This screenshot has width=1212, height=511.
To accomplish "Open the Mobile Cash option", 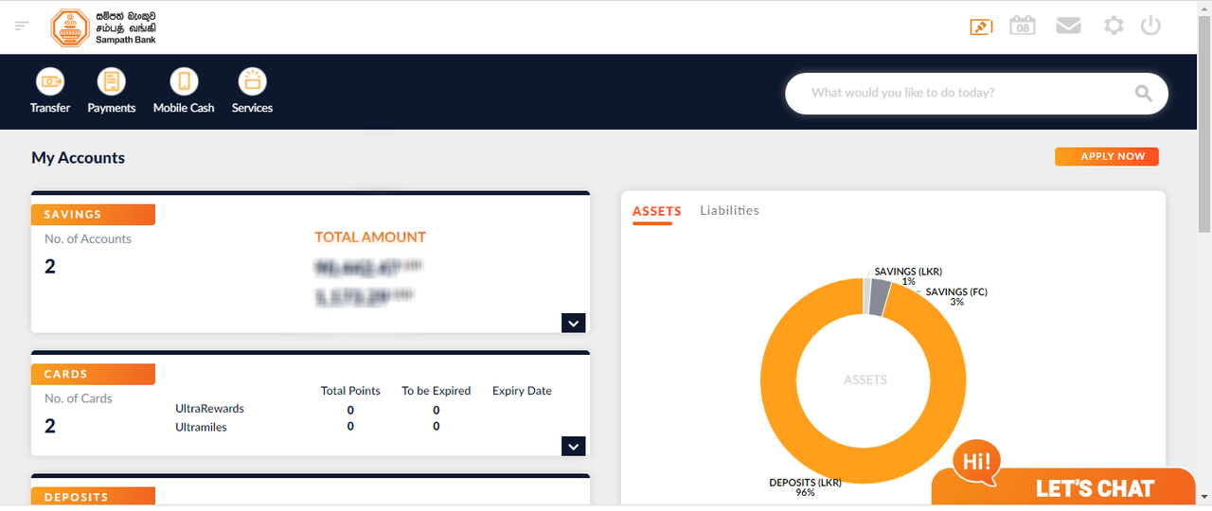I will pyautogui.click(x=184, y=91).
